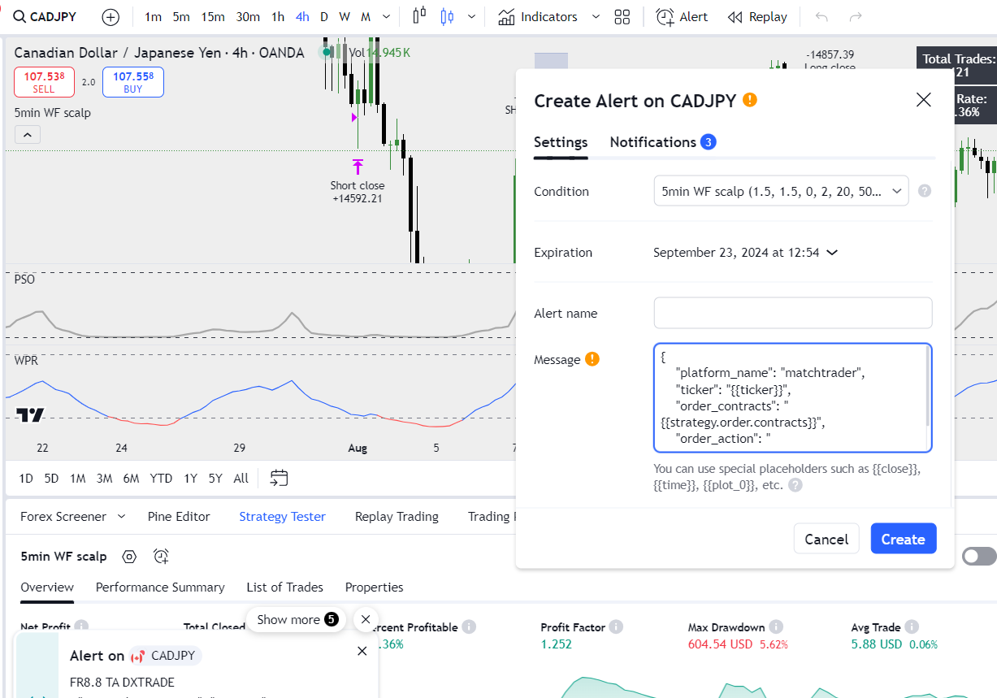Set chart range to YTD

pos(161,478)
